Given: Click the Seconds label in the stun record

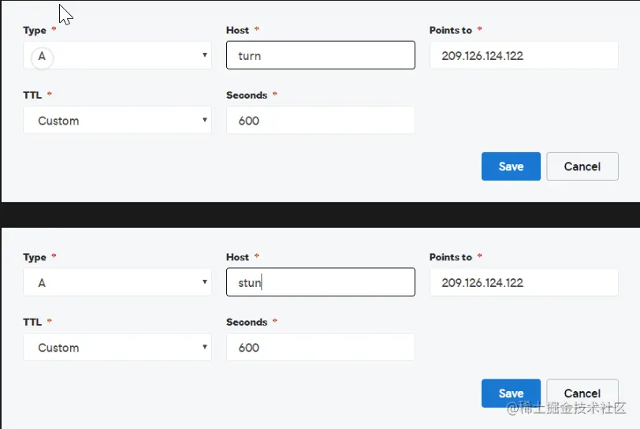Looking at the screenshot, I should tap(247, 322).
